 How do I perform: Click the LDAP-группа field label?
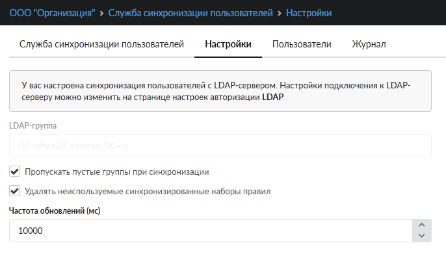33,126
